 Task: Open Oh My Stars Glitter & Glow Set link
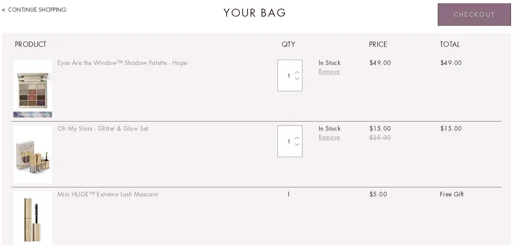tap(103, 129)
